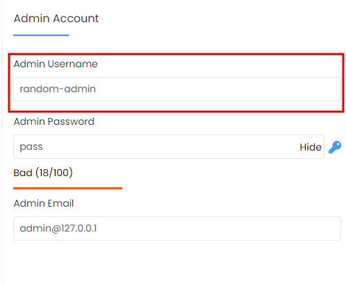Click the Admin Email label
The image size is (346, 285).
44,203
